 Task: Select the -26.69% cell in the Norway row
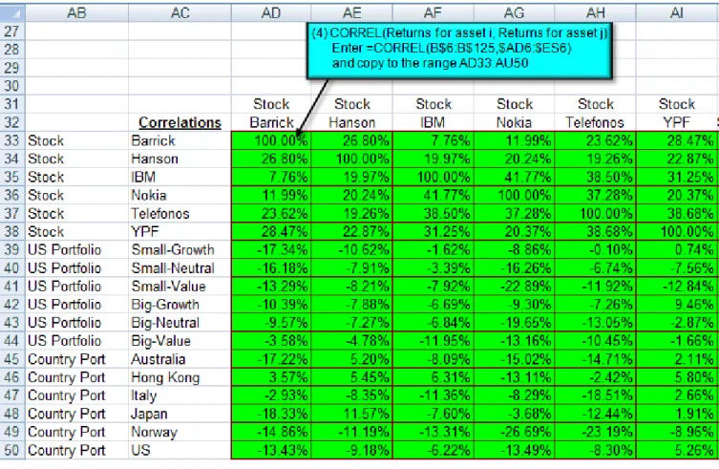click(514, 432)
